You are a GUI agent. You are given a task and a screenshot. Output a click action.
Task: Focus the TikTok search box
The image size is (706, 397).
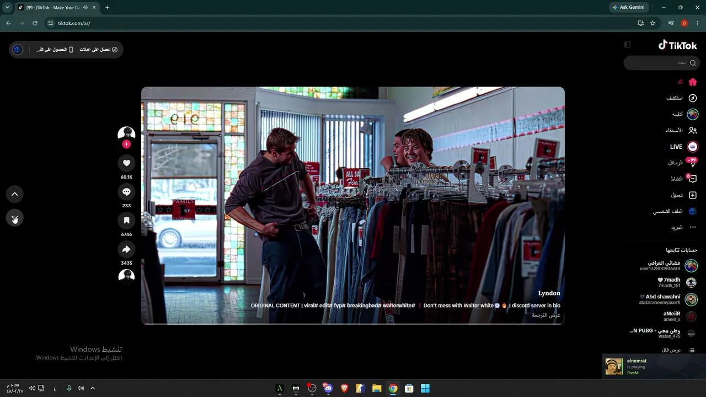tap(661, 63)
